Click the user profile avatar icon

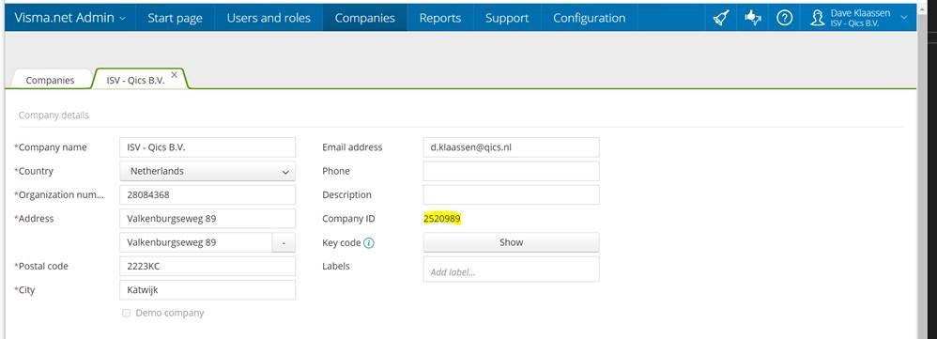(x=817, y=18)
